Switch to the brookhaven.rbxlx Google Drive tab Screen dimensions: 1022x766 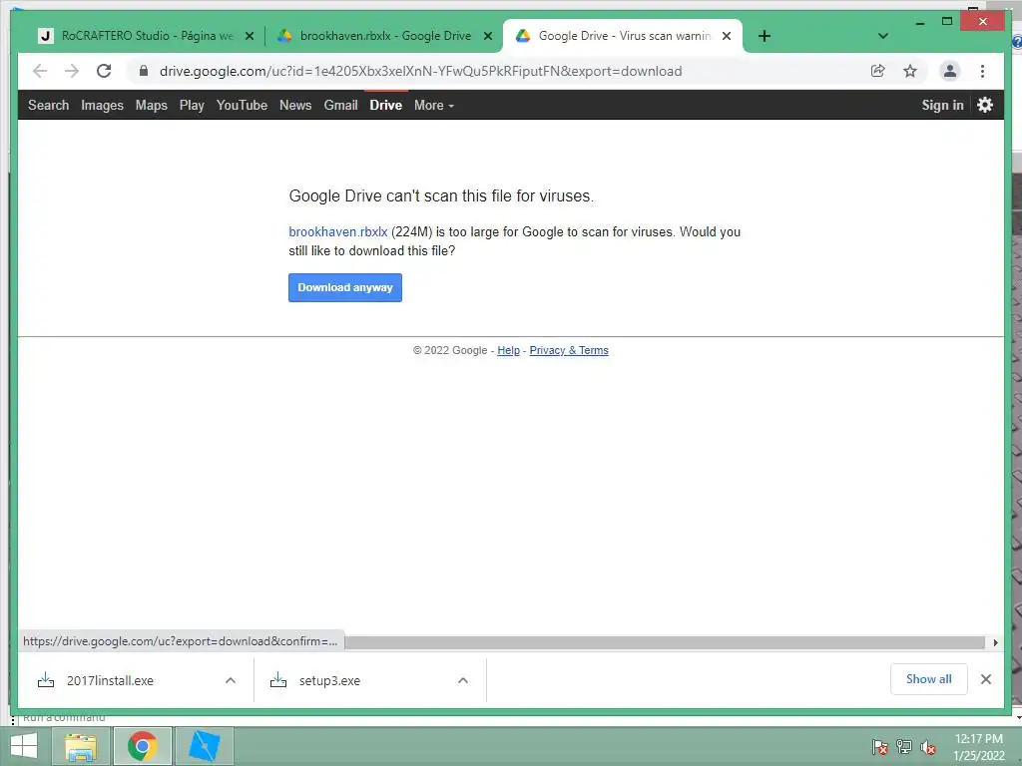pos(385,36)
